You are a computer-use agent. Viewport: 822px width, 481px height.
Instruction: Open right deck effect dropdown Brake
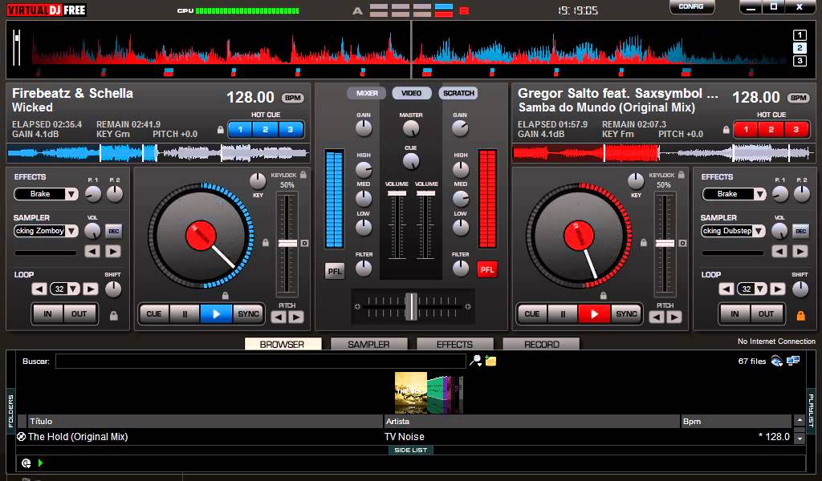[734, 194]
